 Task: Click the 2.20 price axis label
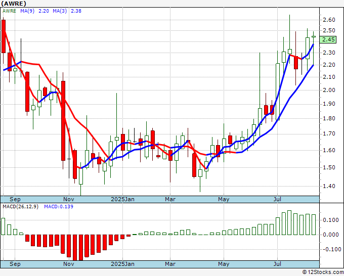(x=329, y=65)
